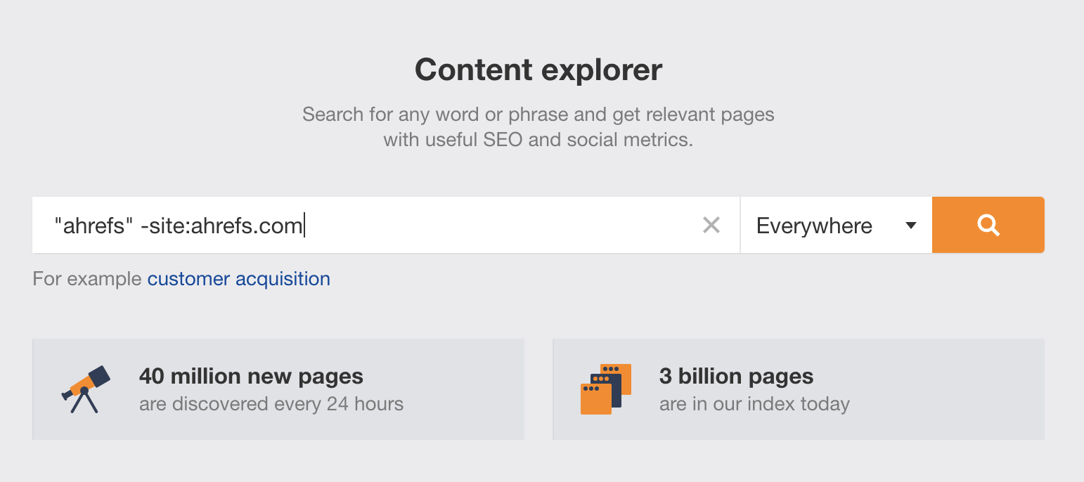Click the For example label area
This screenshot has width=1084, height=482.
(x=84, y=279)
